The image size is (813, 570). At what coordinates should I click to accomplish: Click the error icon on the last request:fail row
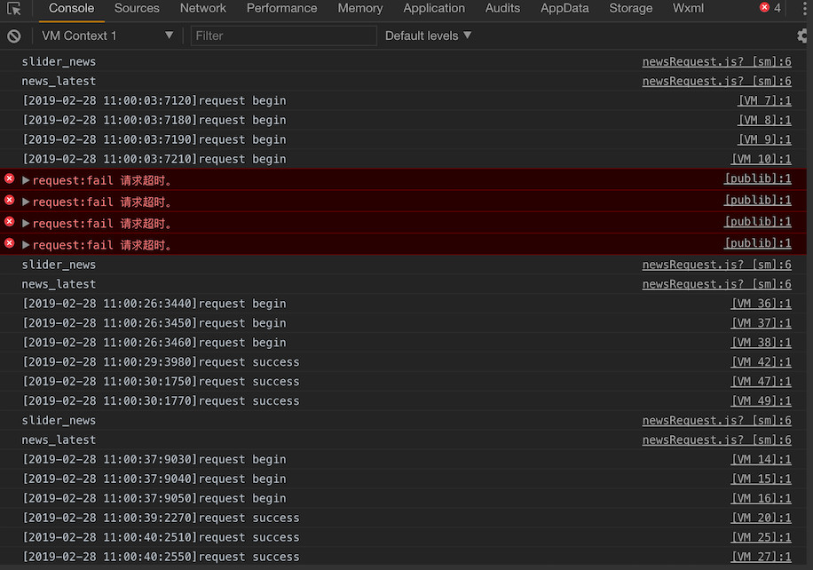10,243
